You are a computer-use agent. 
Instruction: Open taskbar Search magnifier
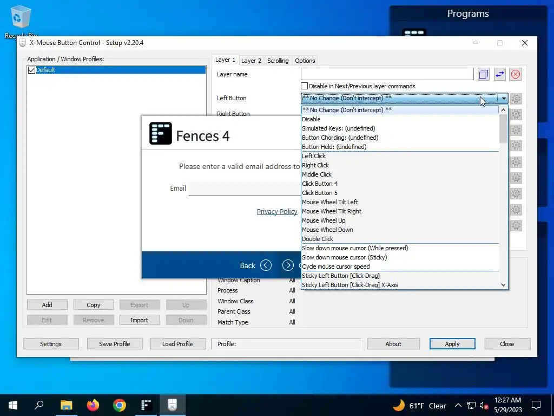(x=39, y=405)
